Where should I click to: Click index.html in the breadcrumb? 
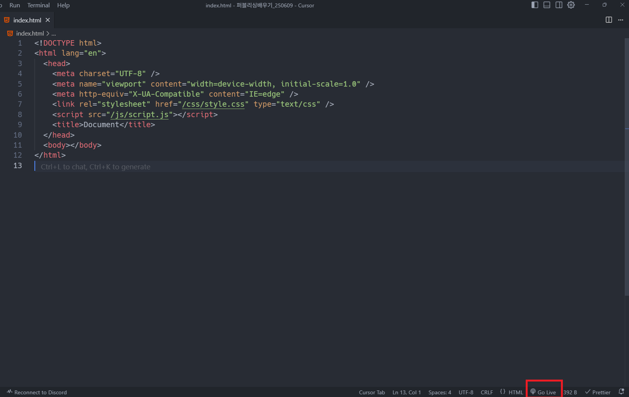point(30,34)
